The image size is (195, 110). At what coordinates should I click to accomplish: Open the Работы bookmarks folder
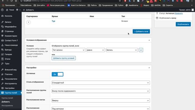(x=92, y=5)
